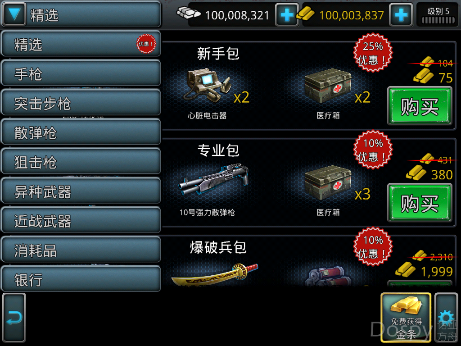Select 近战武器 melee weapons category
The height and width of the screenshot is (346, 461).
81,220
